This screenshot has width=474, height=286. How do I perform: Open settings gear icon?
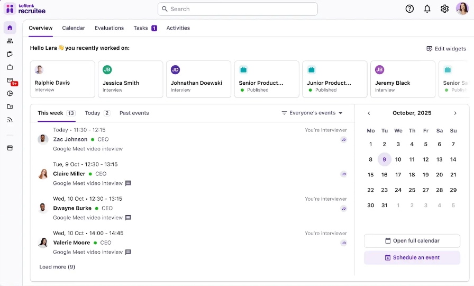pos(444,9)
